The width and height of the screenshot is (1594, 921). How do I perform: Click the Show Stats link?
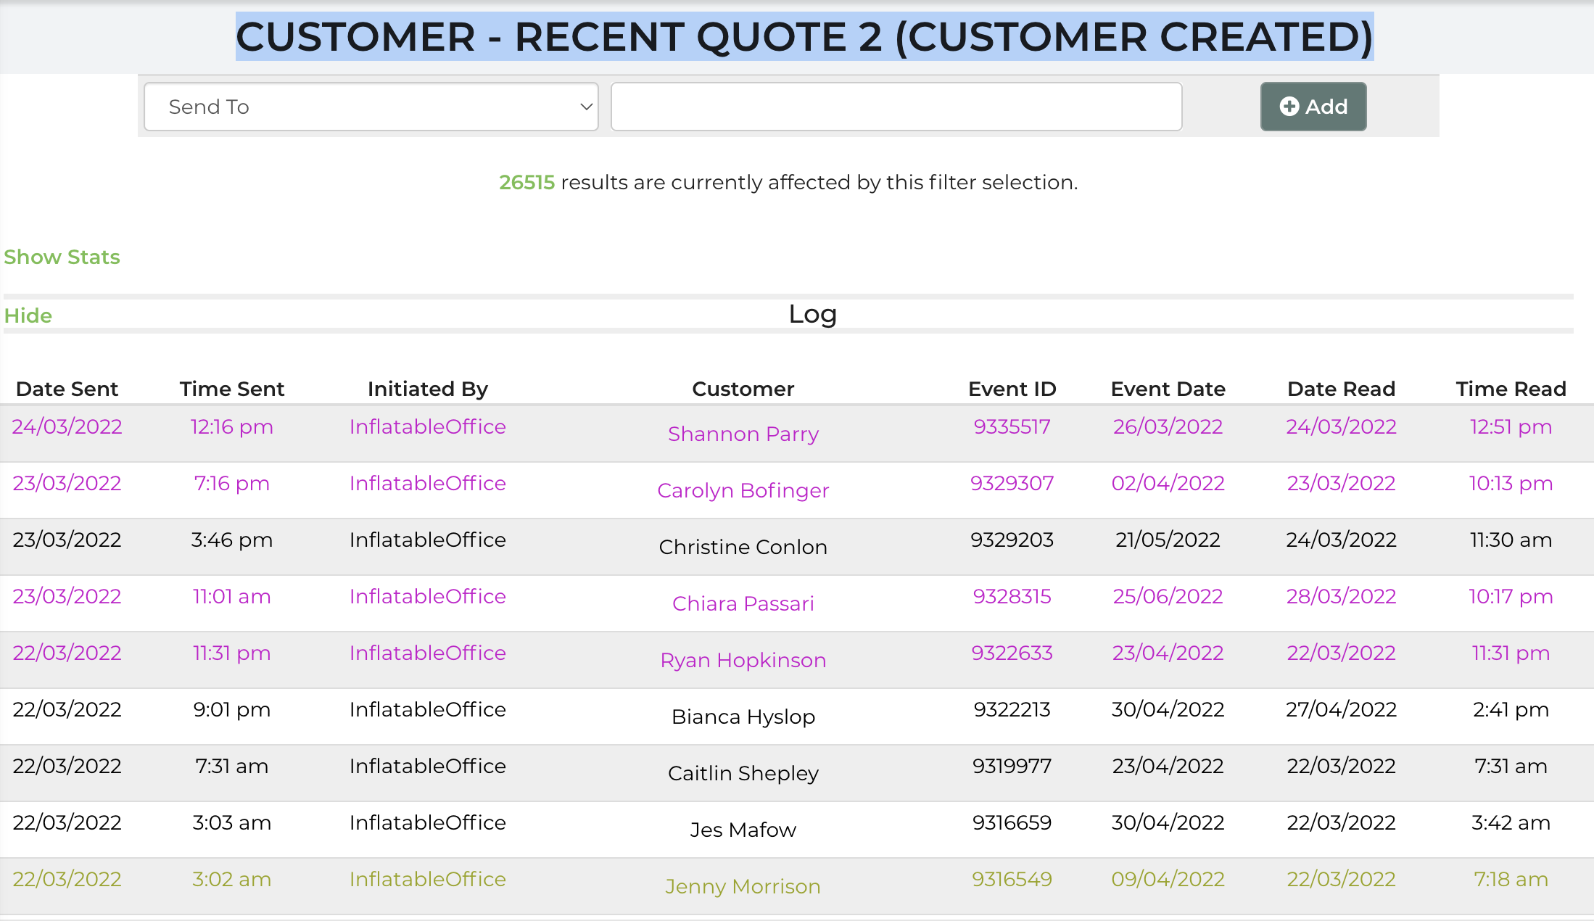coord(62,257)
